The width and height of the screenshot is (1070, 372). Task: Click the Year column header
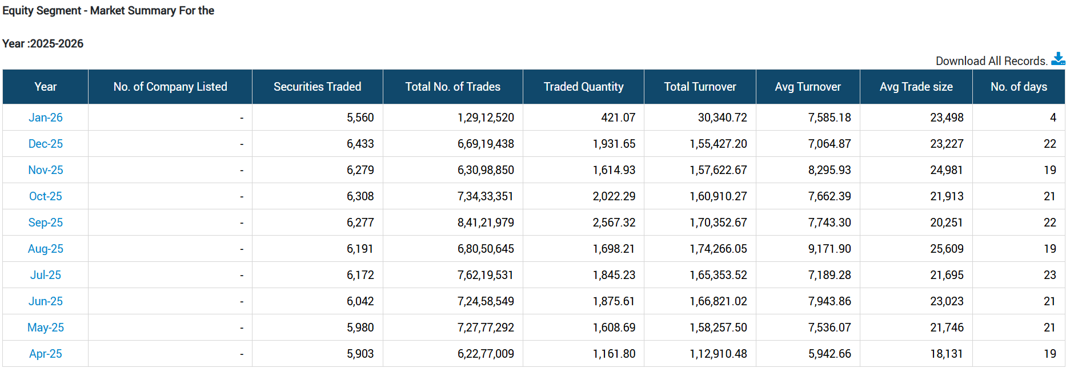click(x=46, y=87)
